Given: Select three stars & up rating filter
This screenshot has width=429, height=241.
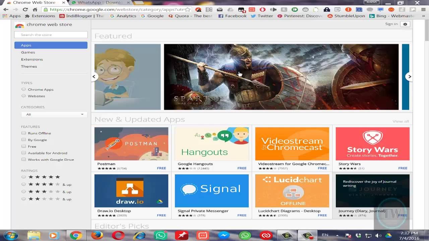Looking at the screenshot, I should tap(23, 191).
